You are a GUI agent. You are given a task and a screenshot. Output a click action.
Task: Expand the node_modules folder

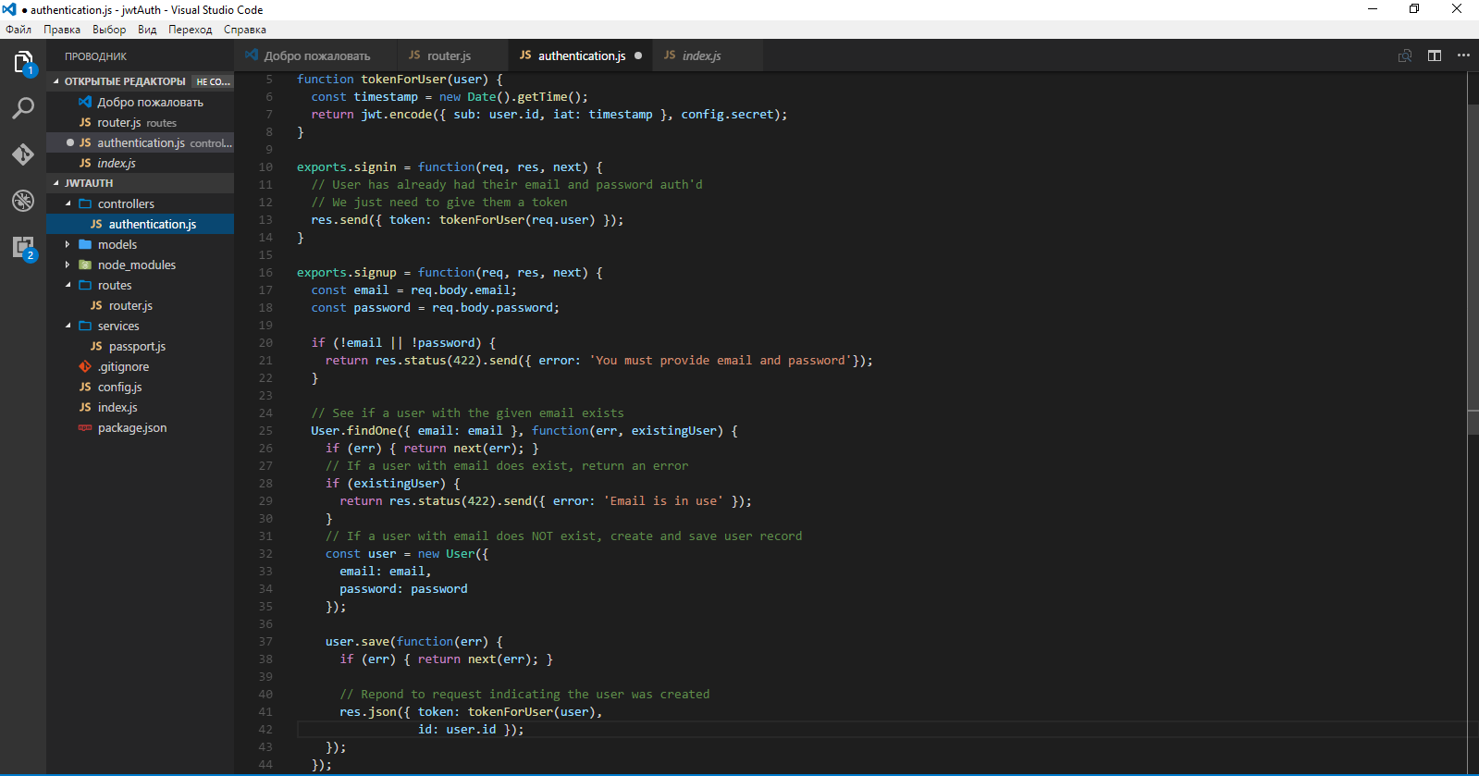[x=68, y=265]
